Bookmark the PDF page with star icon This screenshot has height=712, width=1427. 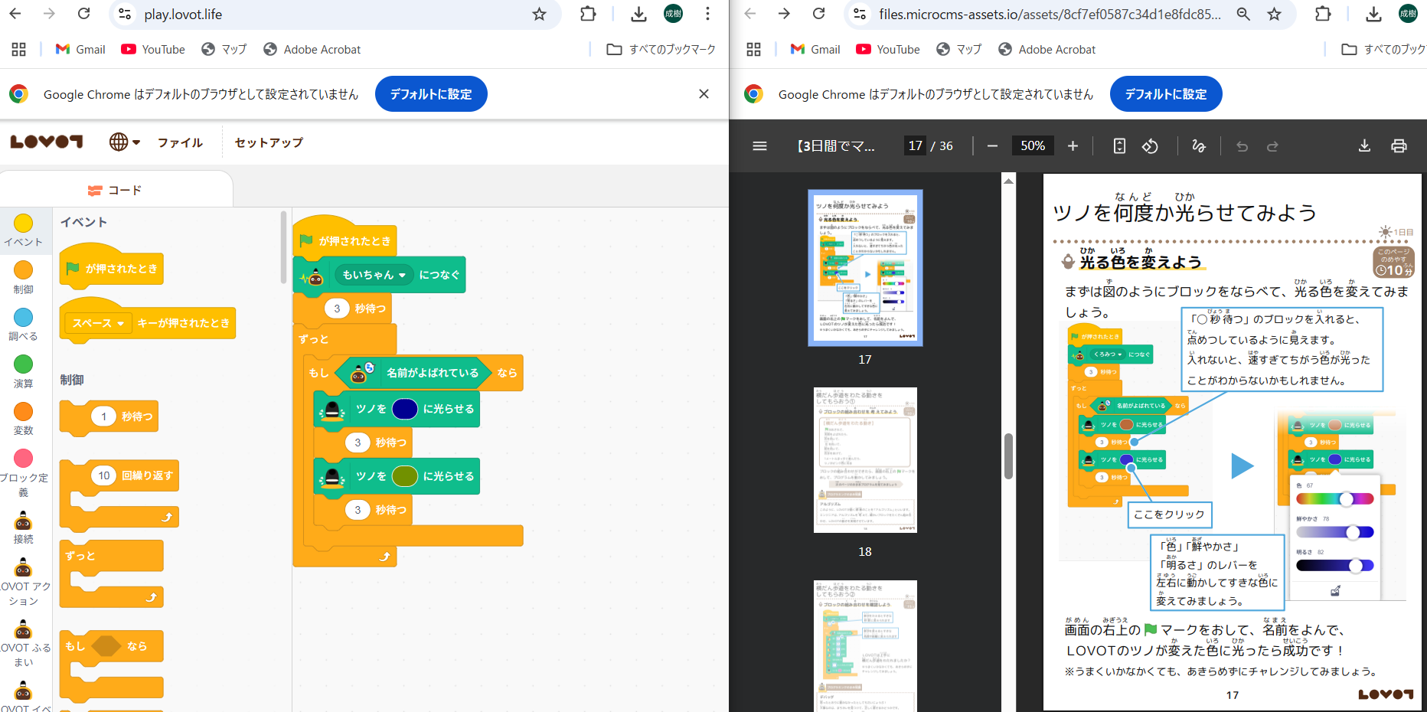tap(1274, 14)
